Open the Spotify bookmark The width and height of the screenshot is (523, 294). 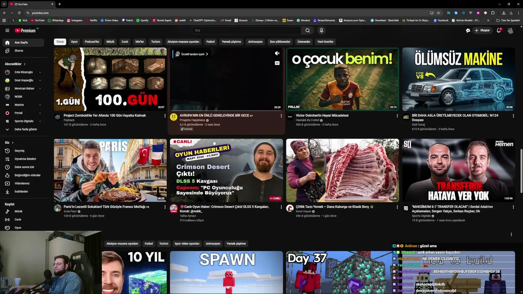pos(142,20)
